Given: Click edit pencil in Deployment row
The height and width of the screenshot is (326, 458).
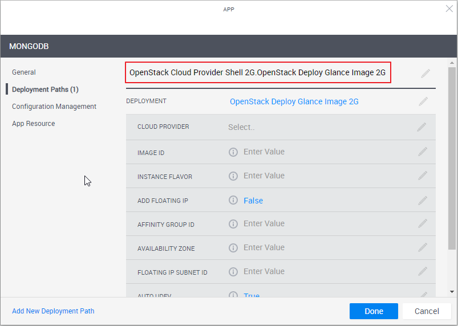Looking at the screenshot, I should pos(423,101).
